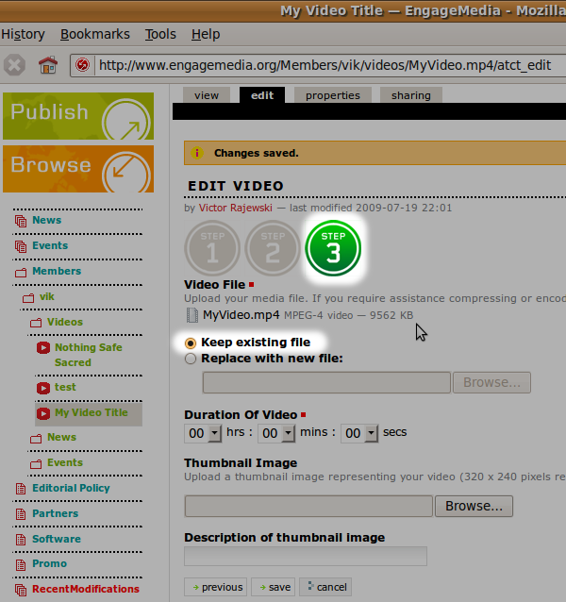Click the Step 1 circle
Viewport: 566px width, 602px height.
tap(212, 248)
